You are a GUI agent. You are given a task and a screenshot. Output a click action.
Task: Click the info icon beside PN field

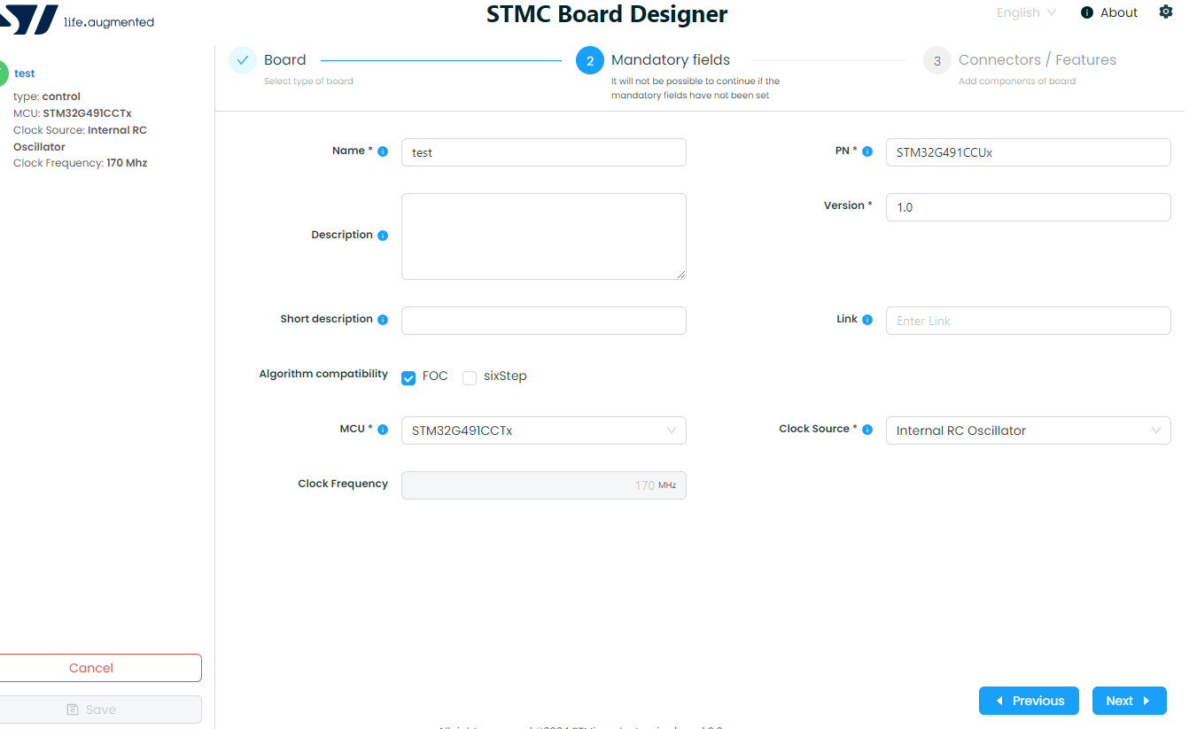pos(867,151)
